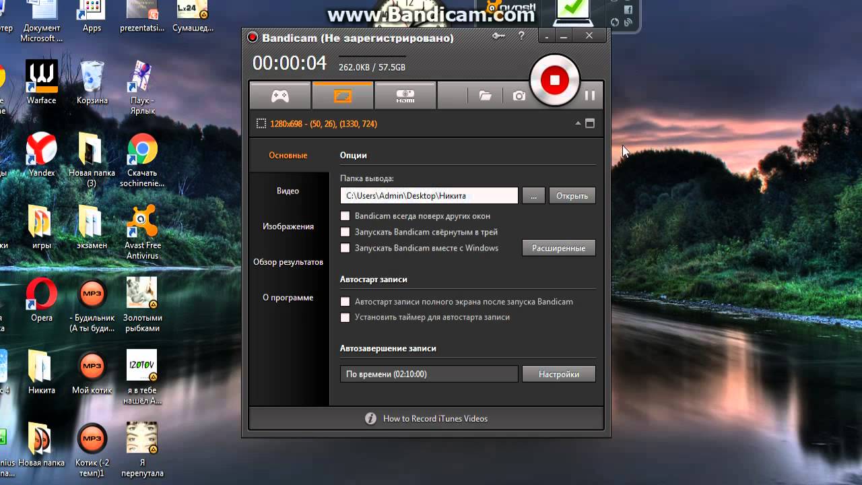
Task: Select the Котик (-2 темп) MP3 file
Action: click(92, 450)
